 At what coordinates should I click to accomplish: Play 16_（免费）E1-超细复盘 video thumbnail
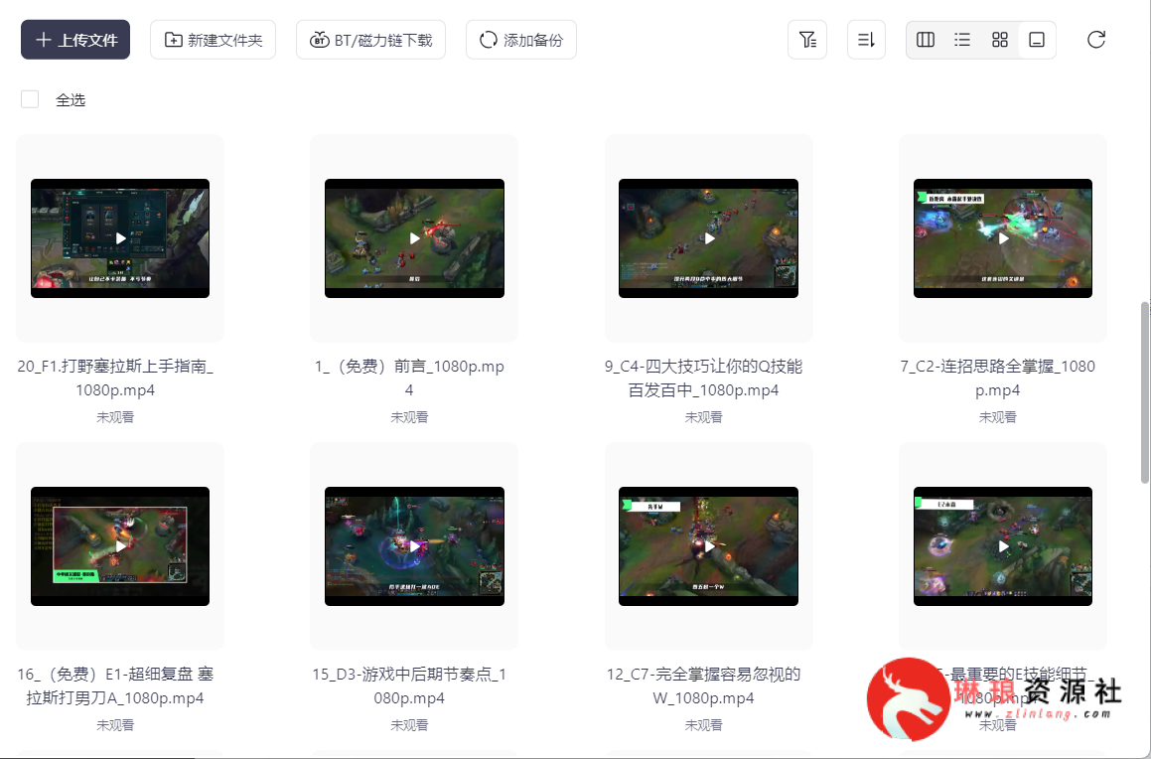click(x=120, y=546)
